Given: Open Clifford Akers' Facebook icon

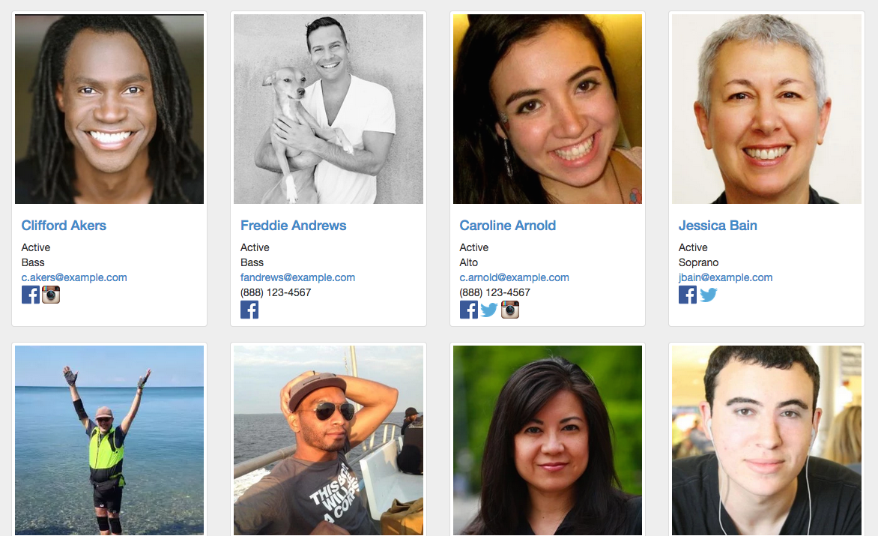Looking at the screenshot, I should 31,295.
